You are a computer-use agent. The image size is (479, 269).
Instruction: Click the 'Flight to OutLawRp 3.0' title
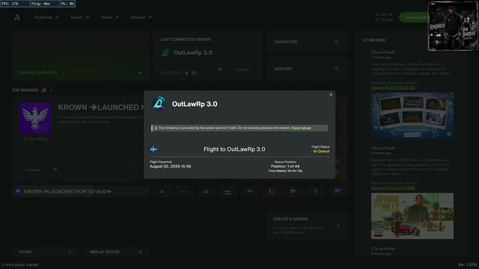coord(234,149)
